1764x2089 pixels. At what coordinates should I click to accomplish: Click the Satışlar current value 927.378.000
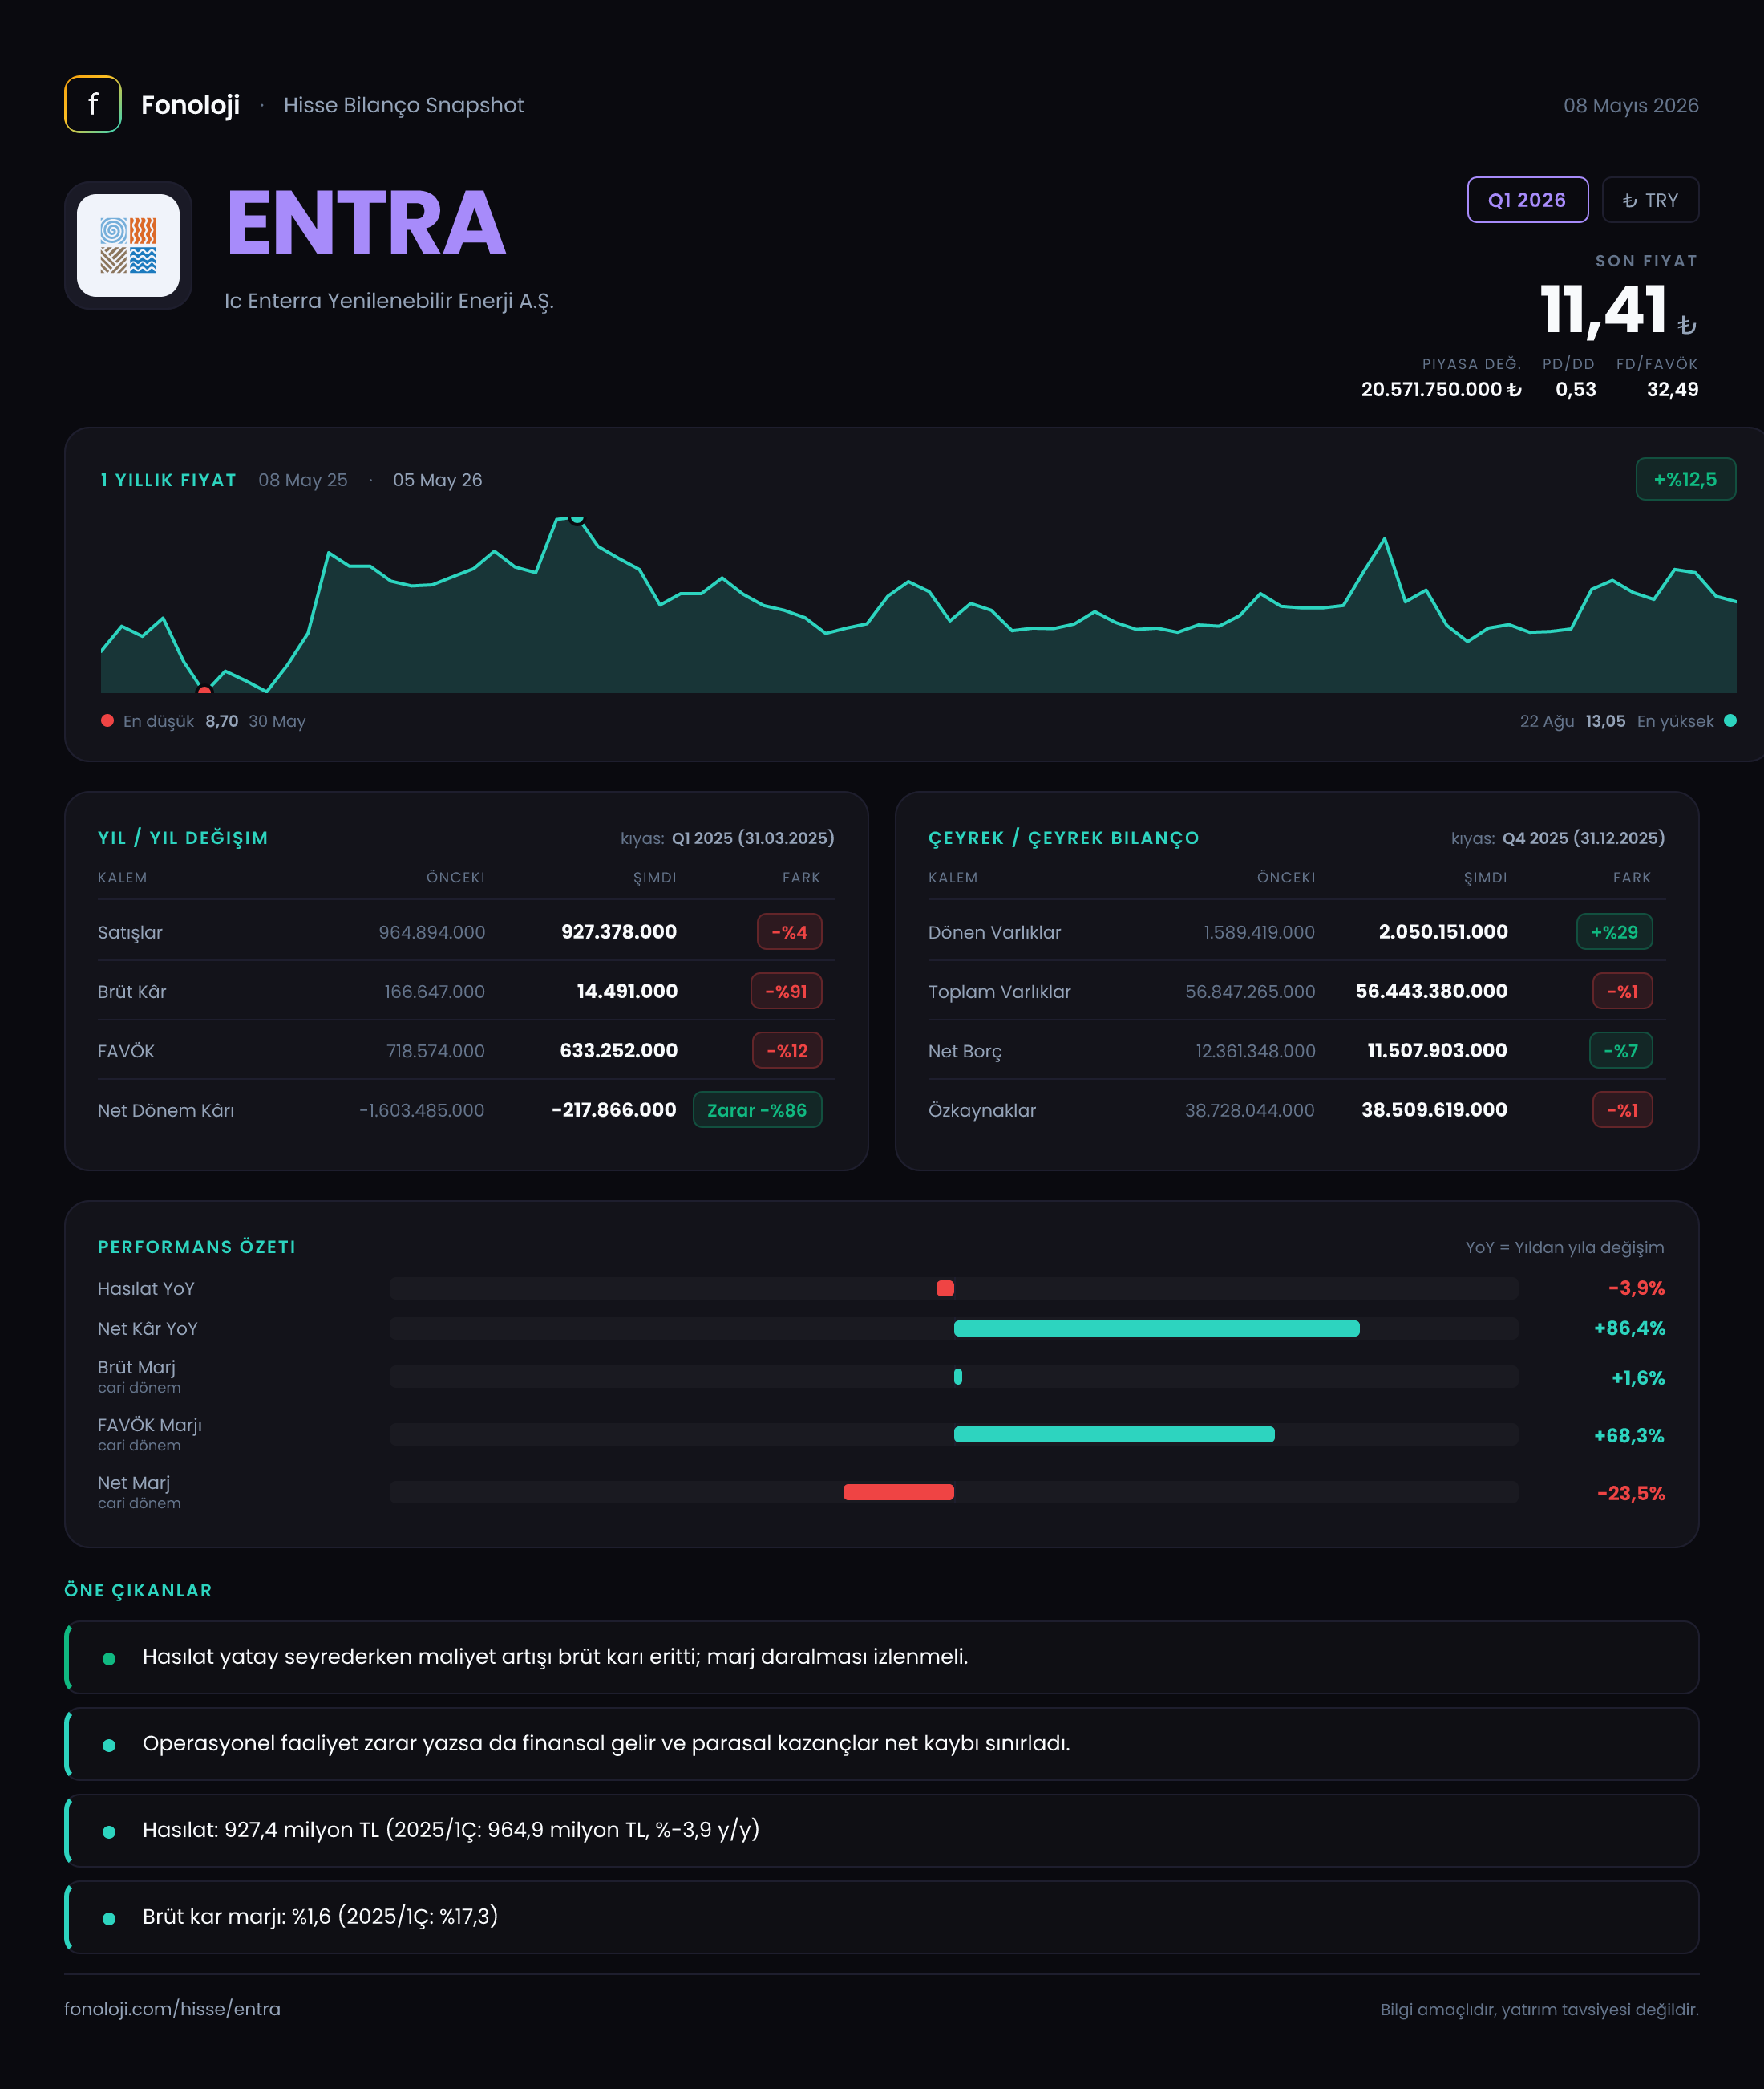(619, 931)
